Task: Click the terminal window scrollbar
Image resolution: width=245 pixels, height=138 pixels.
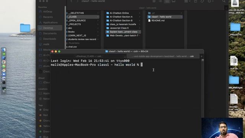Action: pos(203,60)
